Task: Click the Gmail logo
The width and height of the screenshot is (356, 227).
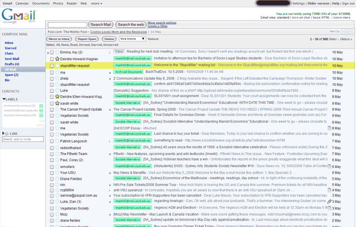Action: [x=19, y=16]
